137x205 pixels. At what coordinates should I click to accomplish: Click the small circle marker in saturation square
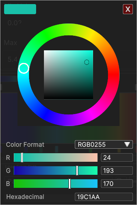coord(87,62)
